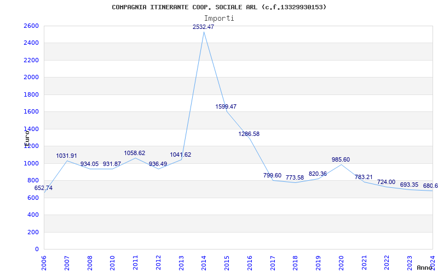Select the x-axis year 2008

(x=90, y=263)
